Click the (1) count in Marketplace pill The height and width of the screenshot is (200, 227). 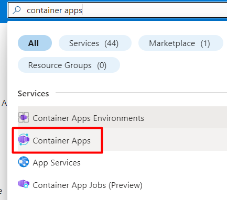pyautogui.click(x=205, y=43)
